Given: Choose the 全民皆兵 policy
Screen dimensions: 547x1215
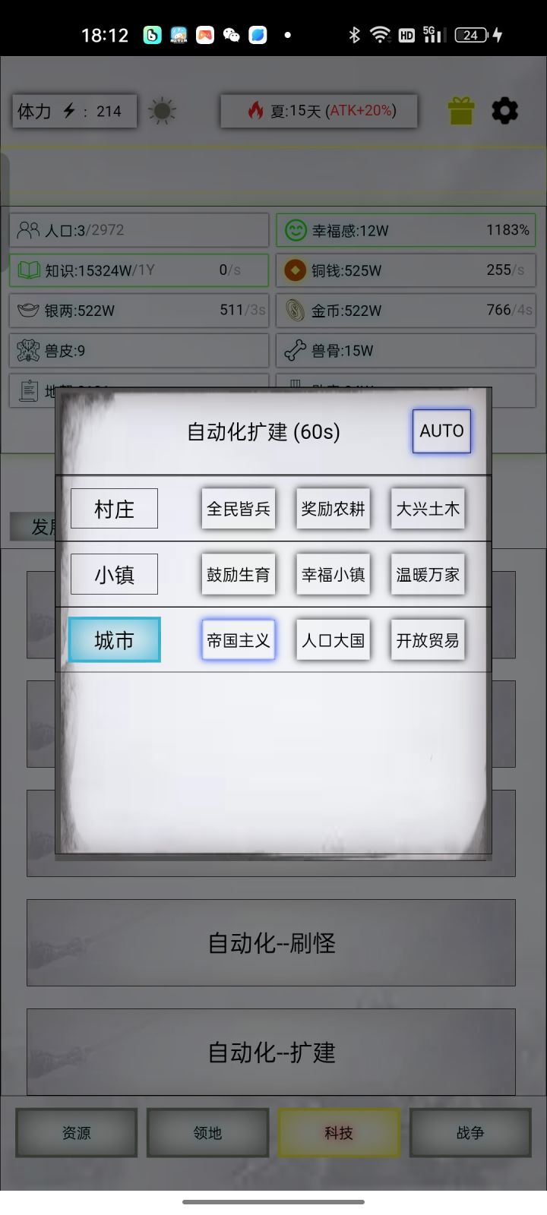Looking at the screenshot, I should click(x=239, y=508).
